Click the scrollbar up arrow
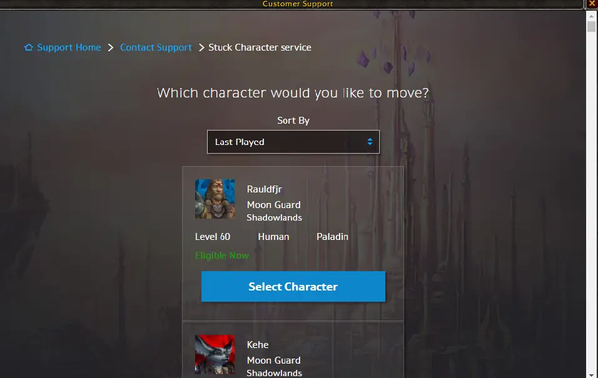Image resolution: width=598 pixels, height=378 pixels. click(591, 16)
